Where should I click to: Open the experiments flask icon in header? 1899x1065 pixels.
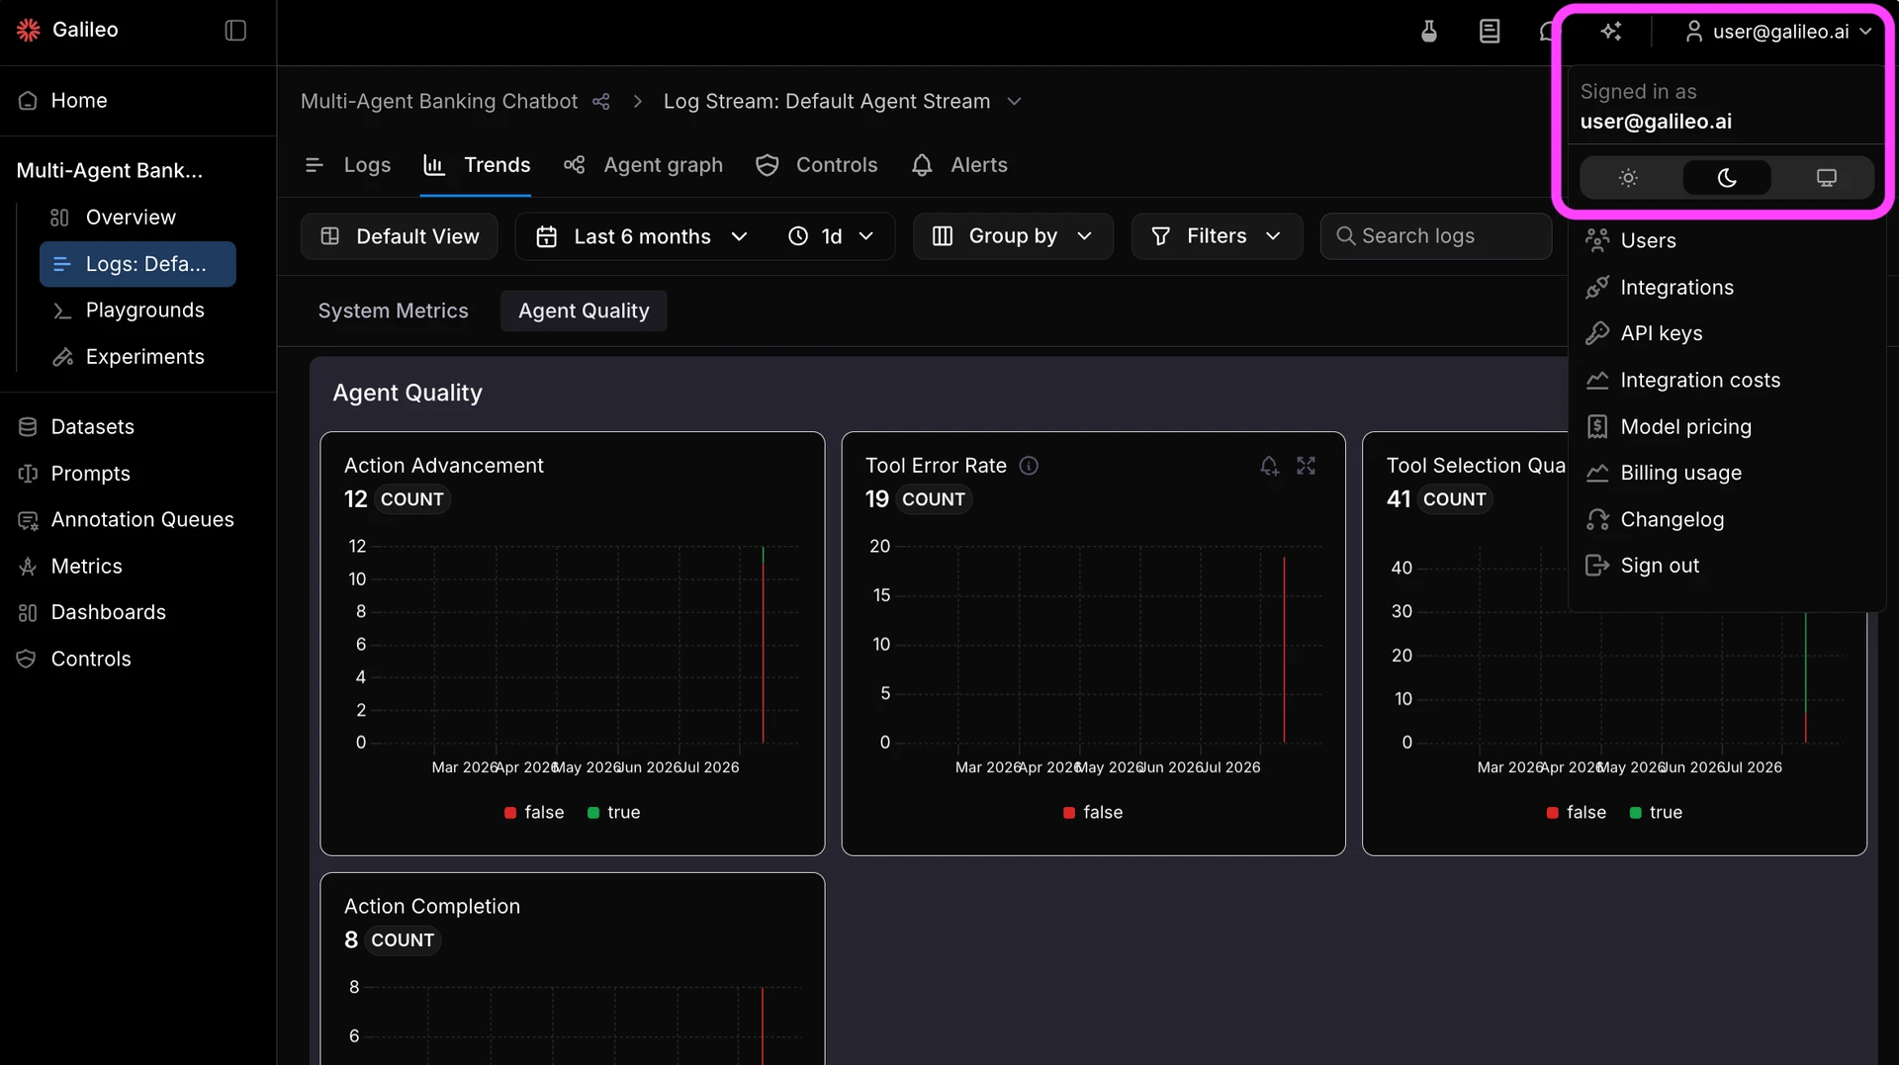1429,32
